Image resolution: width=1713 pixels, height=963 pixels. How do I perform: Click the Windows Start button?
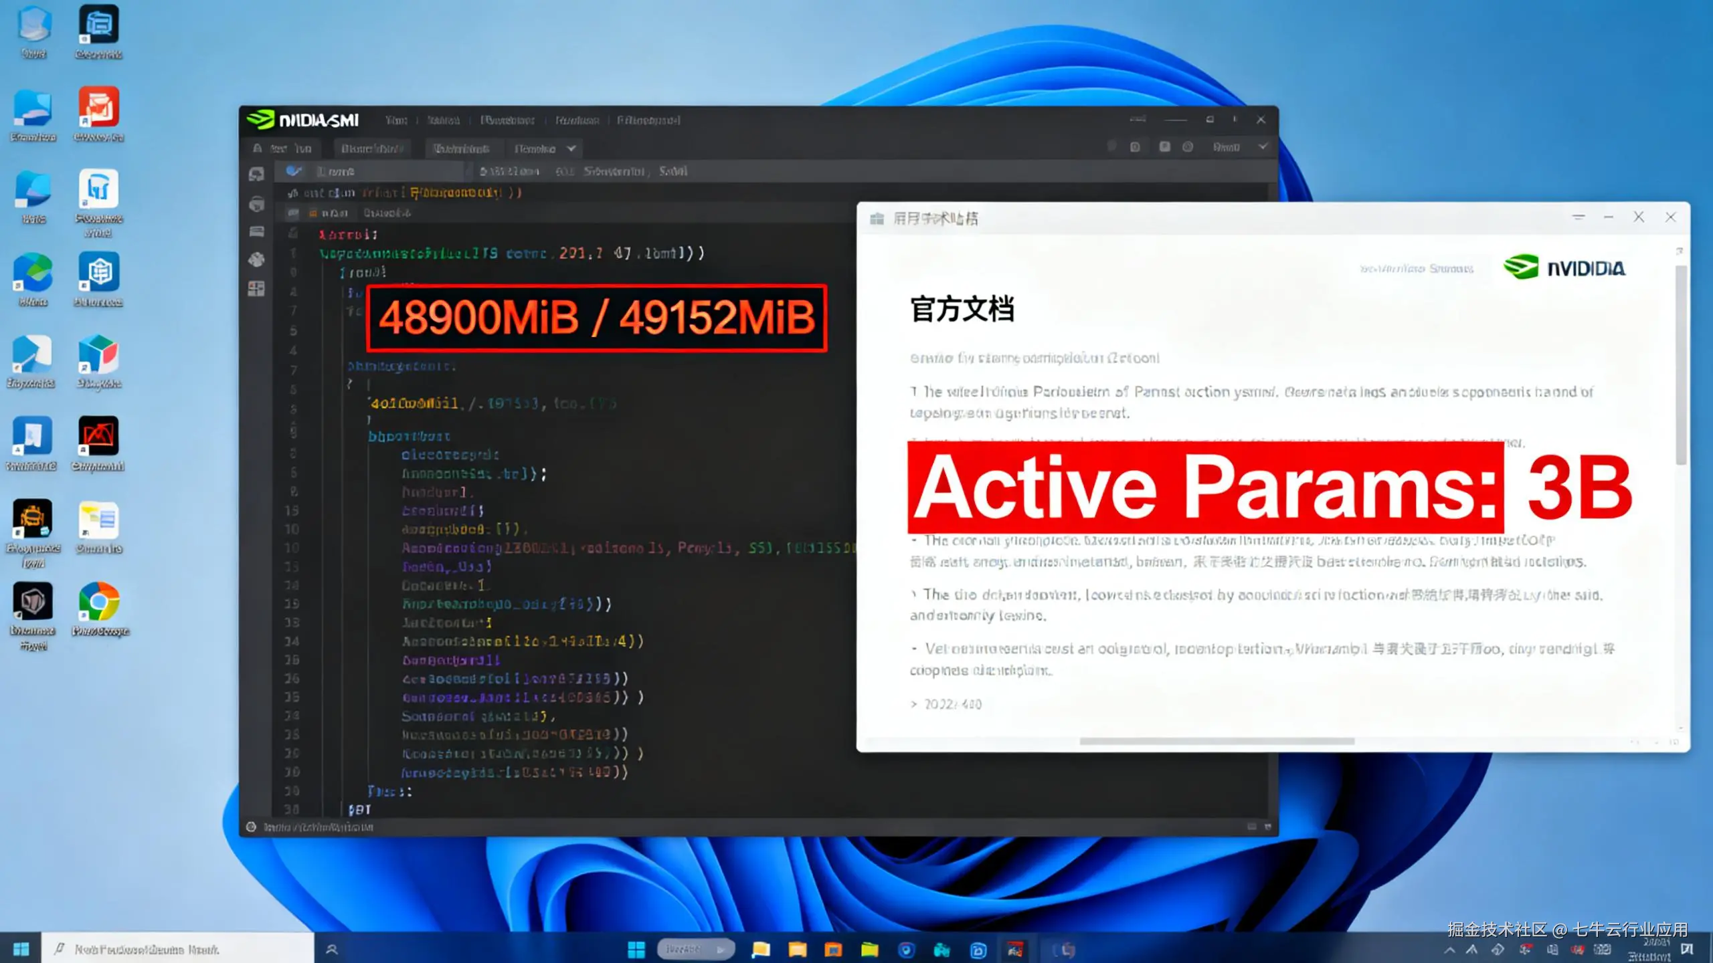coord(635,949)
